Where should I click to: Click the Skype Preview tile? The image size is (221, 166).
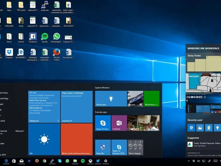tap(103, 123)
